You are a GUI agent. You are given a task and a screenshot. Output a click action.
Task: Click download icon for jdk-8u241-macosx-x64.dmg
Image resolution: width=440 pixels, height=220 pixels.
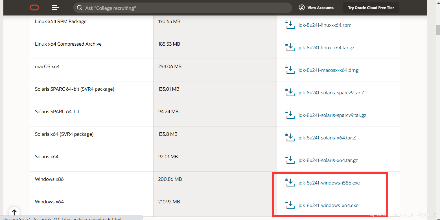290,70
